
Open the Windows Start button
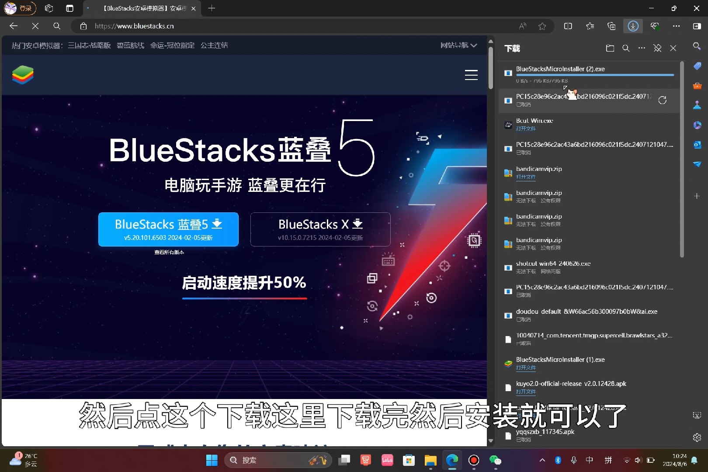point(212,460)
